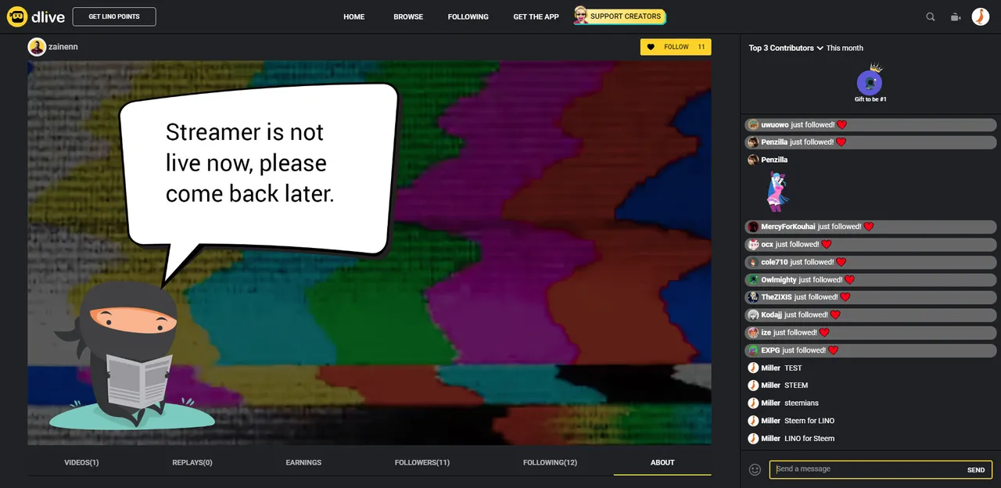Click Miller's avatar beside Steem for LINO
Image resolution: width=1001 pixels, height=488 pixels.
753,421
